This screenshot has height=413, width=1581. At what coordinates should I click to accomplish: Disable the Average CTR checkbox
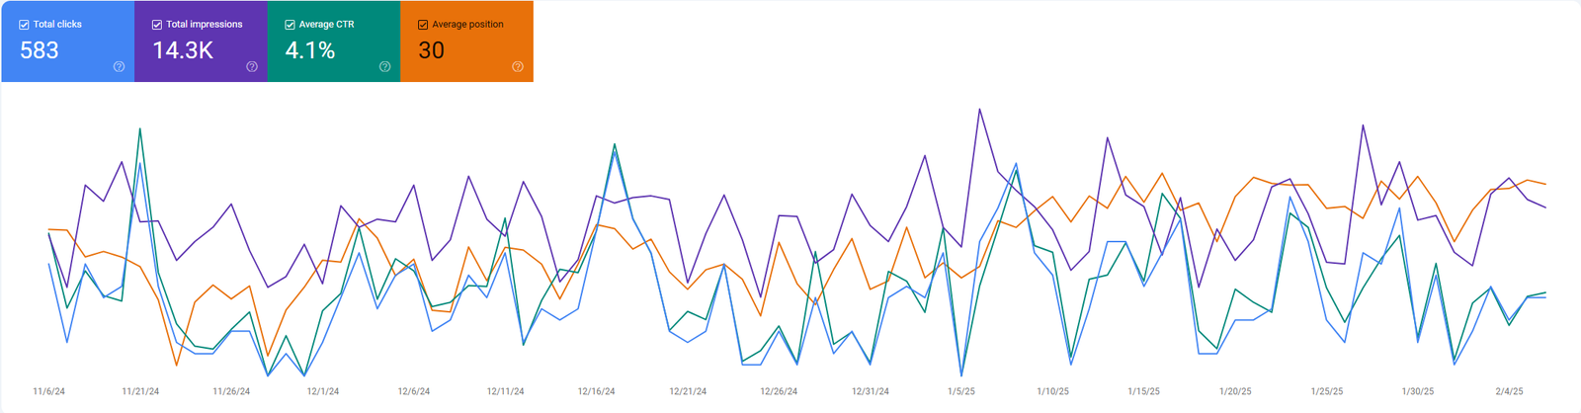tap(290, 25)
